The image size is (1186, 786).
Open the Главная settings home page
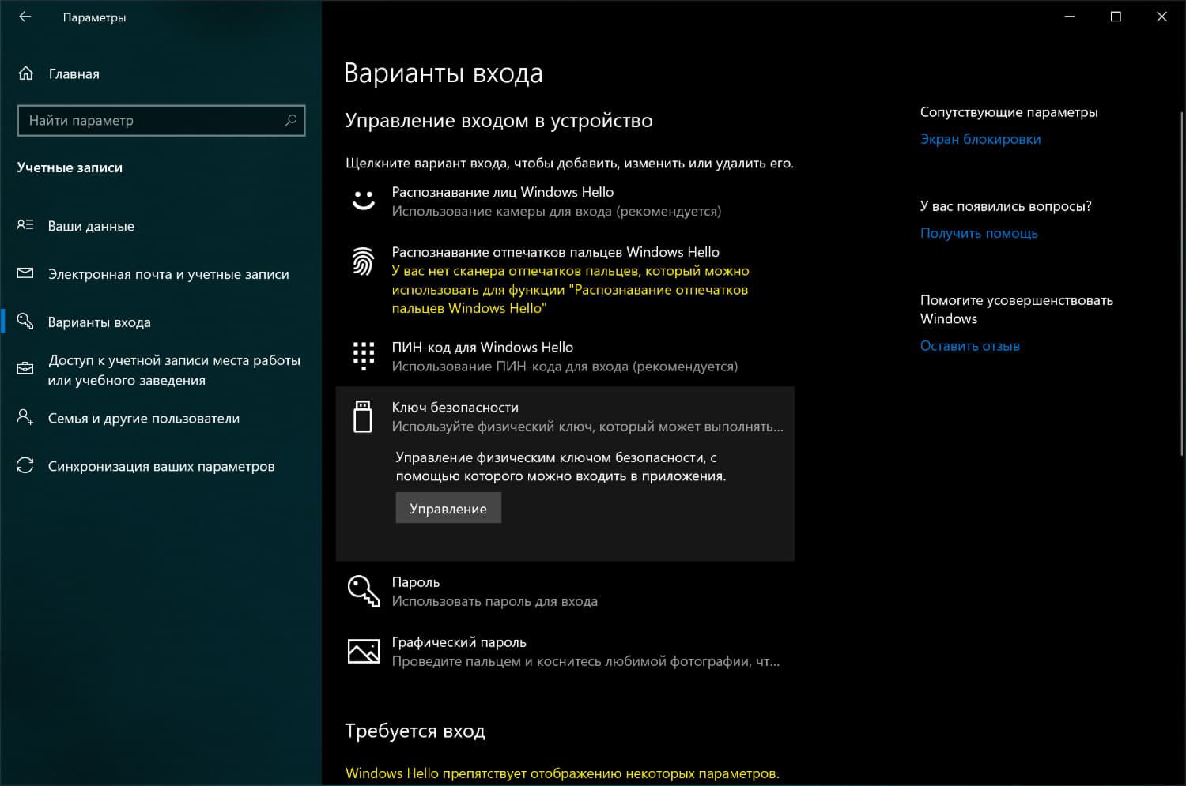(x=74, y=73)
